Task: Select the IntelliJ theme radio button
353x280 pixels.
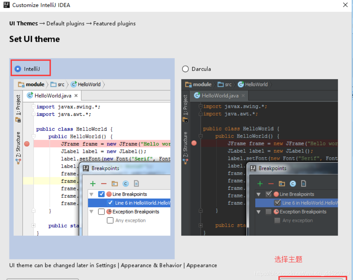Action: pos(18,69)
